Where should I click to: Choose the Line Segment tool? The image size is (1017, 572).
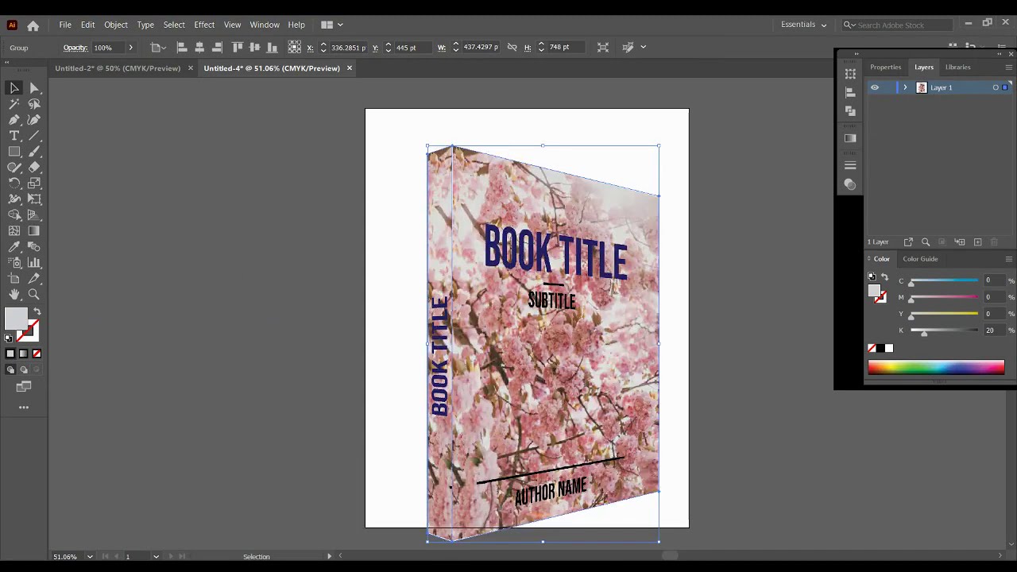pyautogui.click(x=34, y=136)
